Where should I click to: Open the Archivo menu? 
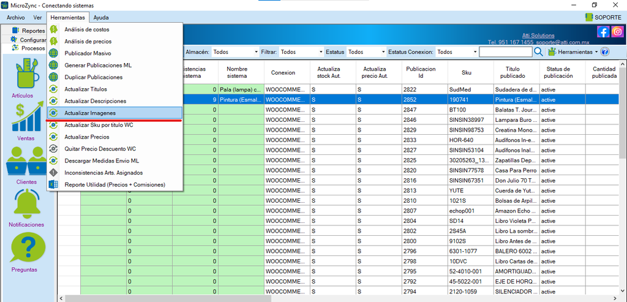(x=15, y=18)
